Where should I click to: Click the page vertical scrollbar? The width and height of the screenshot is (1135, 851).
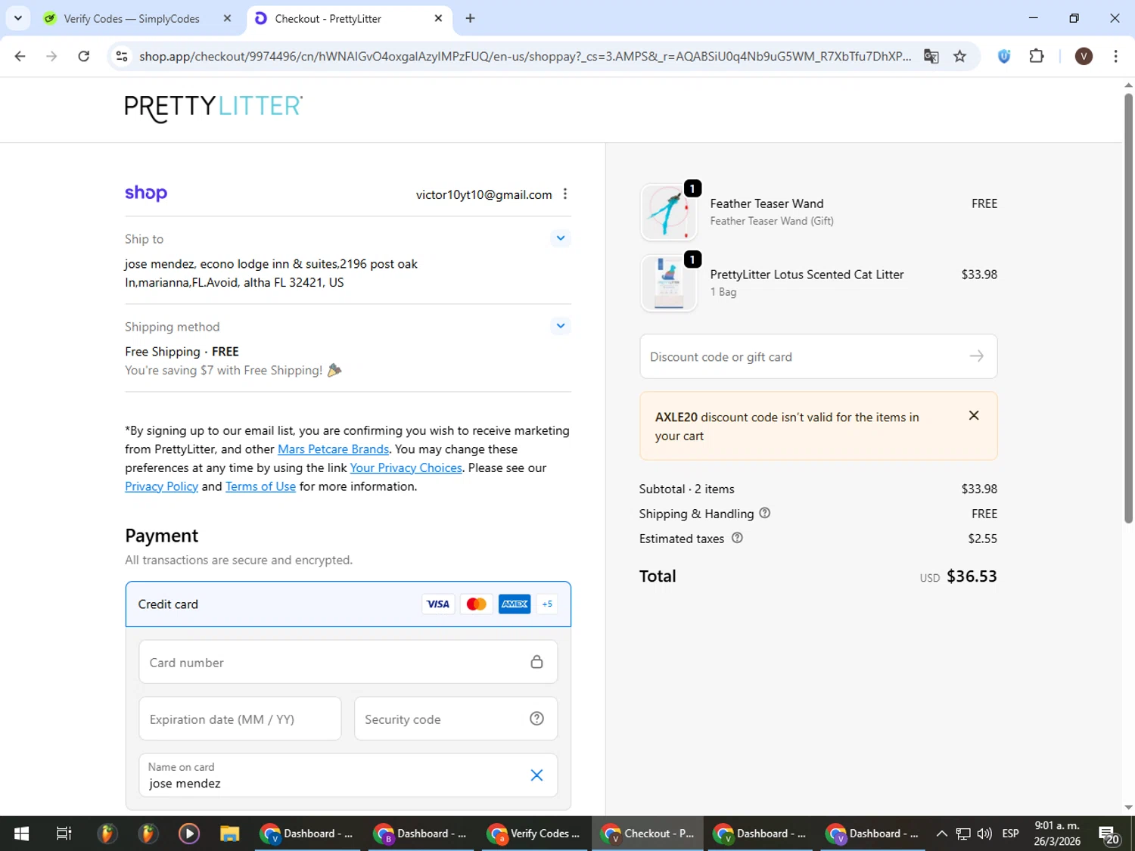[1128, 307]
